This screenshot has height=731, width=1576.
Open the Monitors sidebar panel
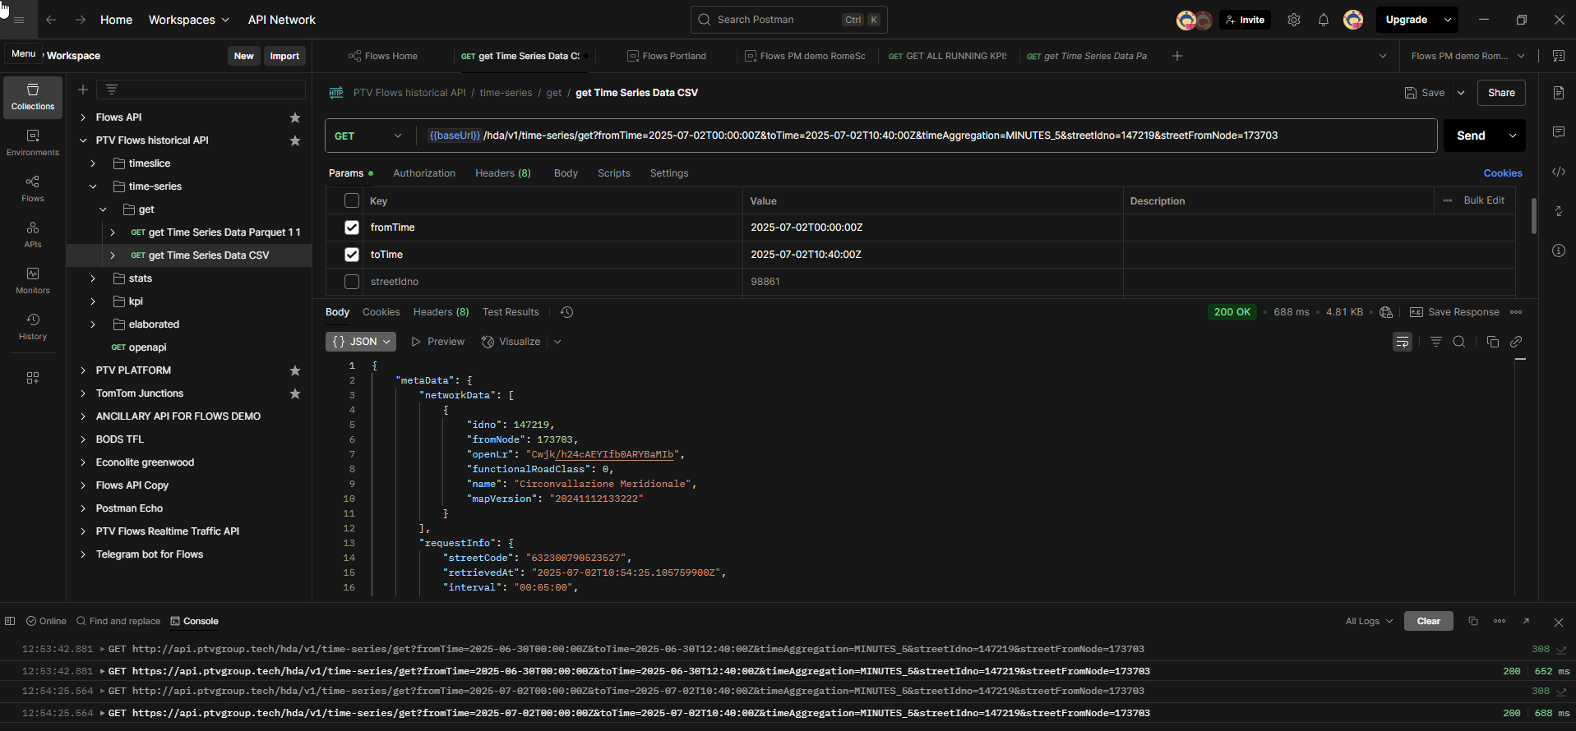33,281
